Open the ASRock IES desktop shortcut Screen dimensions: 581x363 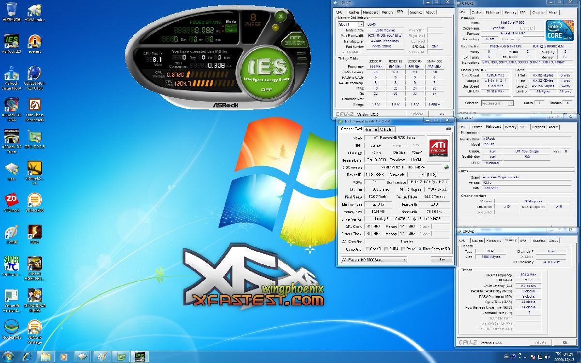(11, 44)
